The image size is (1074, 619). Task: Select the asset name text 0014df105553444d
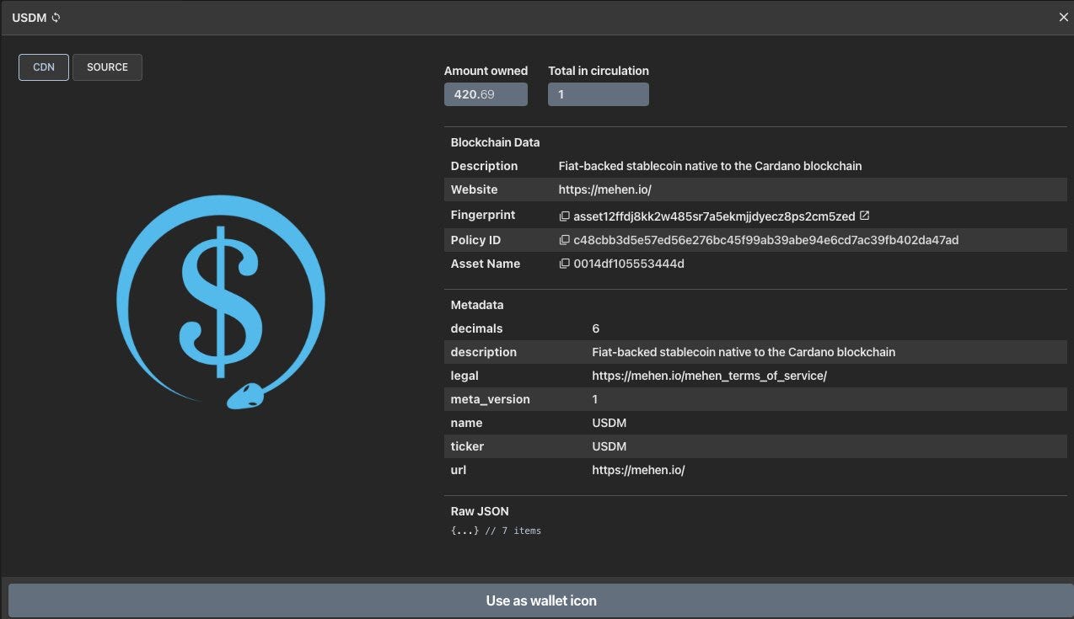(629, 264)
